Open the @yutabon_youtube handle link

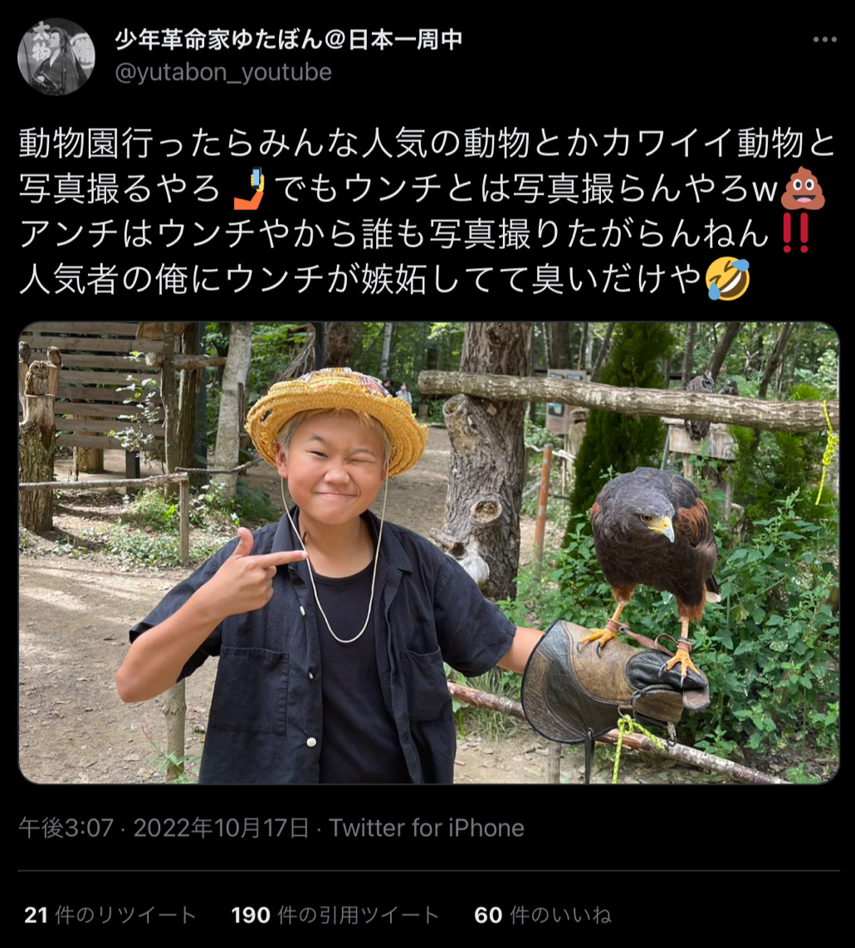tap(223, 72)
